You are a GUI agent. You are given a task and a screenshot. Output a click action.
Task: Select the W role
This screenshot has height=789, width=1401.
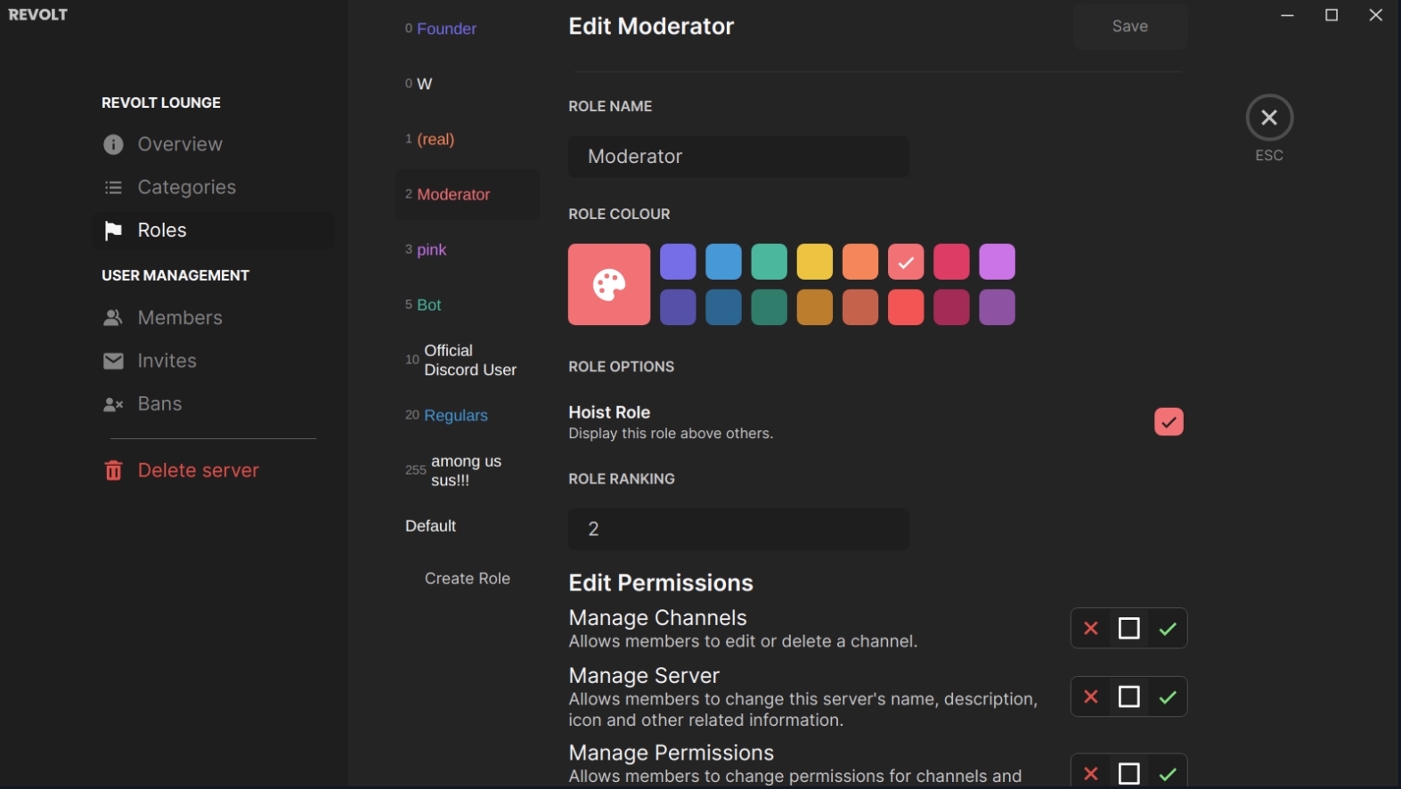point(468,84)
